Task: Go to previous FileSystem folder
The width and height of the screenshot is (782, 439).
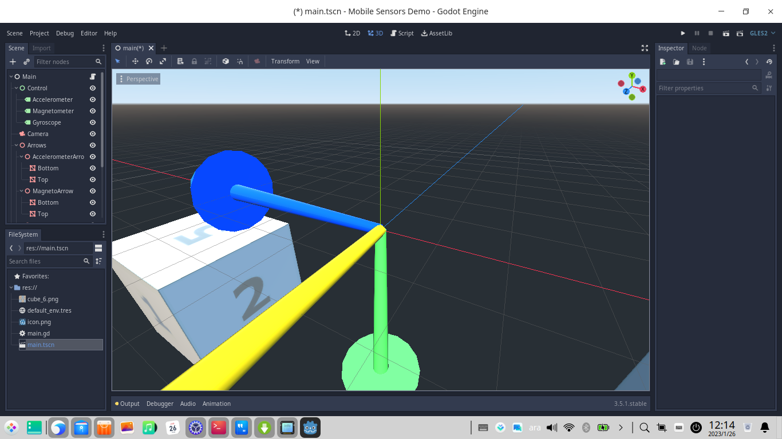Action: tap(11, 248)
